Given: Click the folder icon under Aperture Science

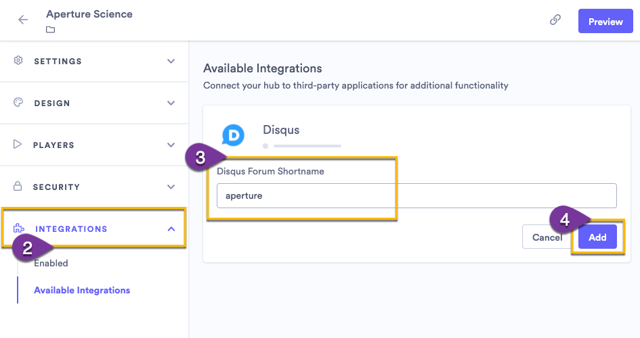Looking at the screenshot, I should (50, 30).
